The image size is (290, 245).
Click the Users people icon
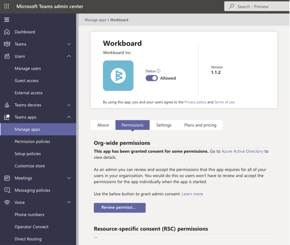(7, 56)
